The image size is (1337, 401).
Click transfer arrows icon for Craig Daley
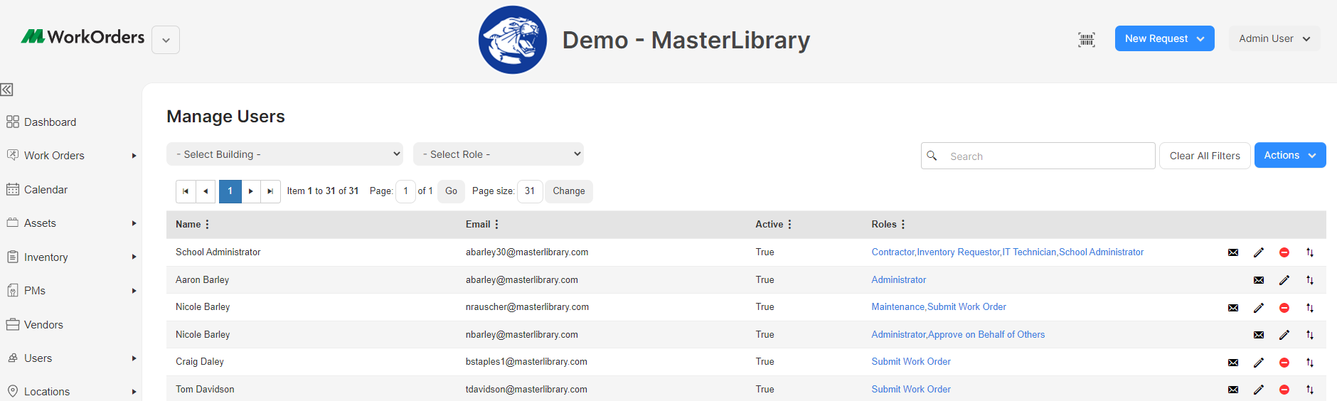tap(1310, 363)
